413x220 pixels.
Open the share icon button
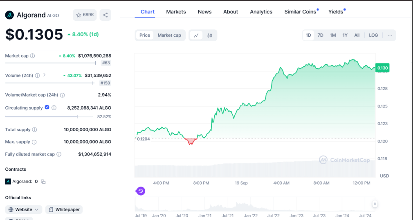(x=105, y=15)
